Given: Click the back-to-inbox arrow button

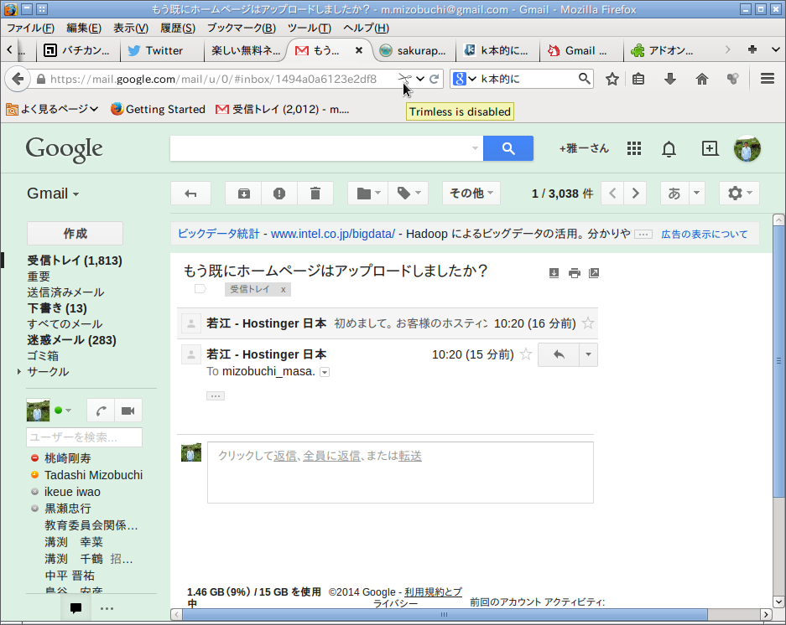Looking at the screenshot, I should 190,194.
